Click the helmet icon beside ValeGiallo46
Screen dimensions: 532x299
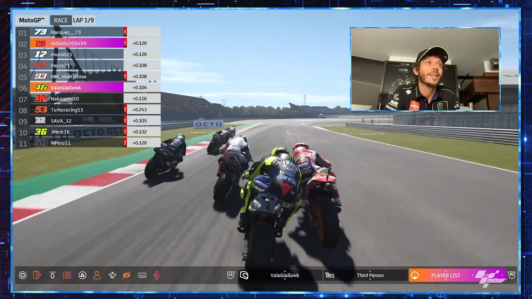(x=244, y=275)
